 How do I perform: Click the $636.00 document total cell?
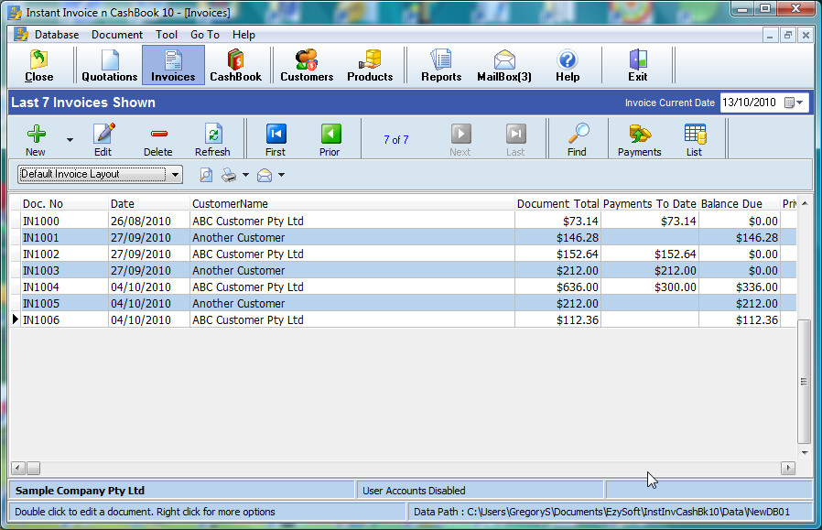(557, 287)
